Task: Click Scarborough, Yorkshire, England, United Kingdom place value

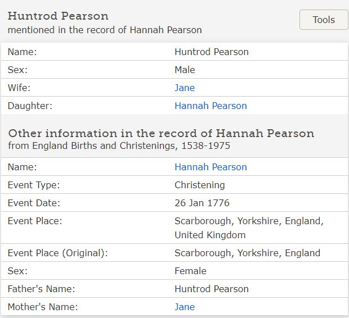Action: pyautogui.click(x=249, y=228)
